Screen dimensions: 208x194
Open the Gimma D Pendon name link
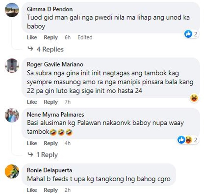(50, 9)
